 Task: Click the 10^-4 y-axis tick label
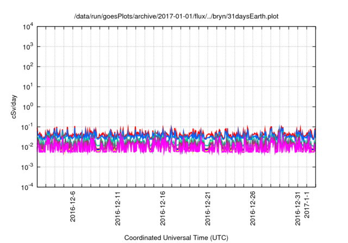pos(27,187)
